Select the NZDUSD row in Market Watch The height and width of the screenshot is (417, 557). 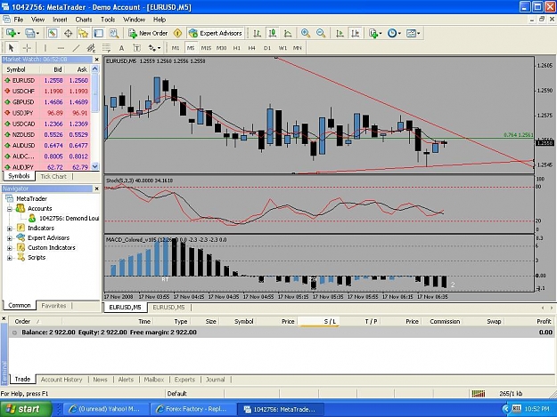46,134
